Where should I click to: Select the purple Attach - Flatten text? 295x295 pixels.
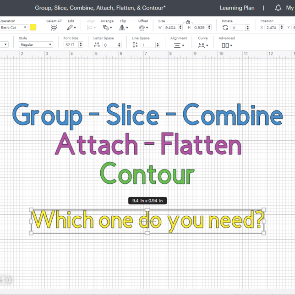(x=148, y=143)
